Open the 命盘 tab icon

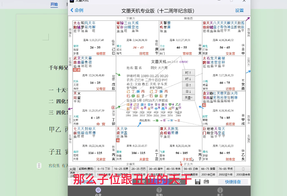click(98, 190)
